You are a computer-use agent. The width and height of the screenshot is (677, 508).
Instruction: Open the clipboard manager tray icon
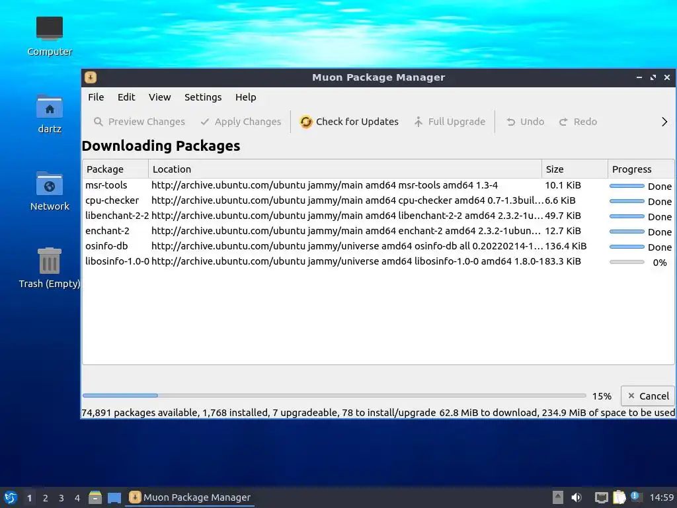click(619, 497)
